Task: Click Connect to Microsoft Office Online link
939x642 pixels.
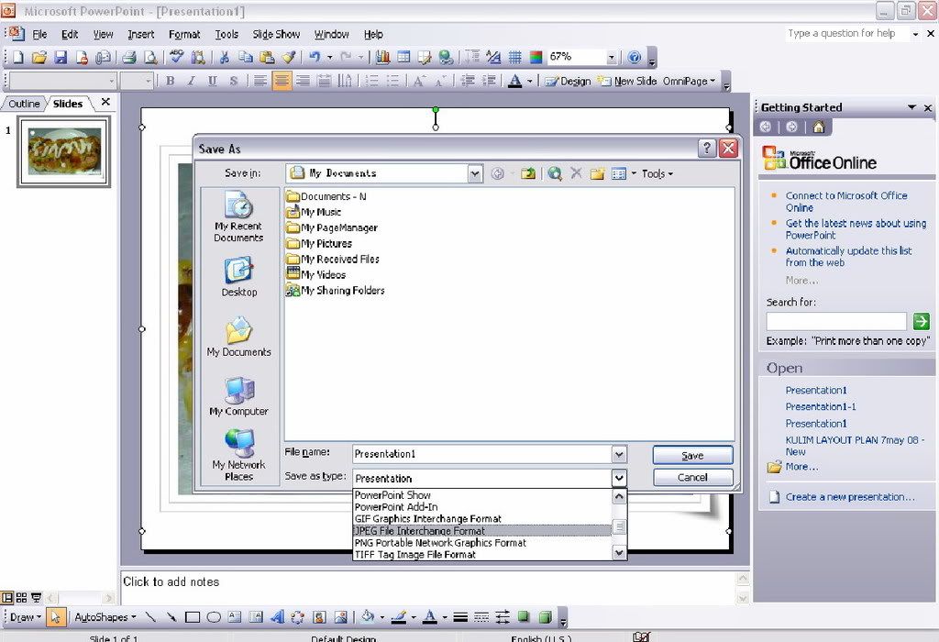Action: click(846, 201)
